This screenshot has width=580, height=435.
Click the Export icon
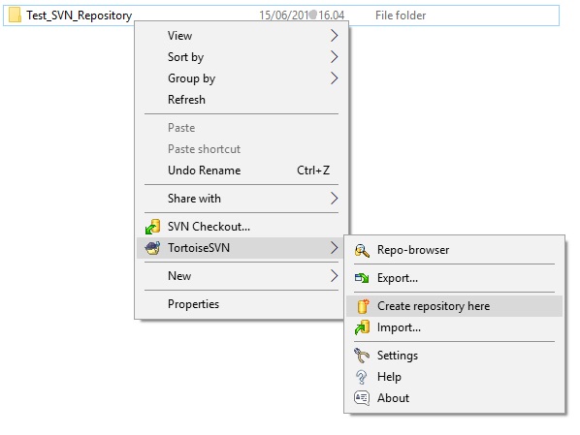click(362, 278)
